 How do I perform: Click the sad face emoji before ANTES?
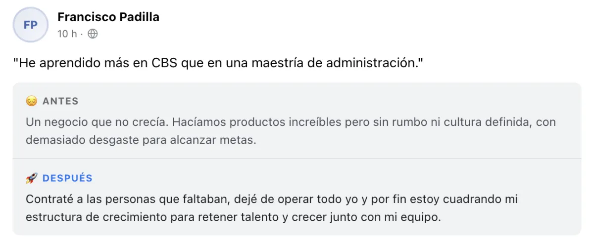click(31, 101)
